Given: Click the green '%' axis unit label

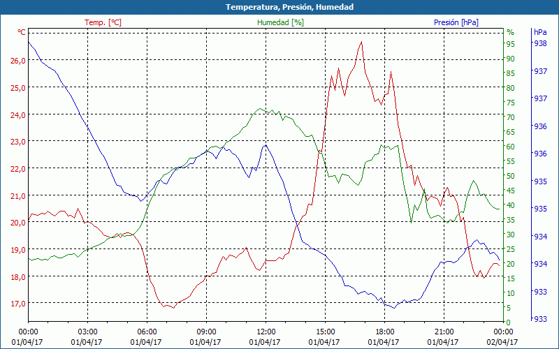Looking at the screenshot, I should tap(511, 32).
